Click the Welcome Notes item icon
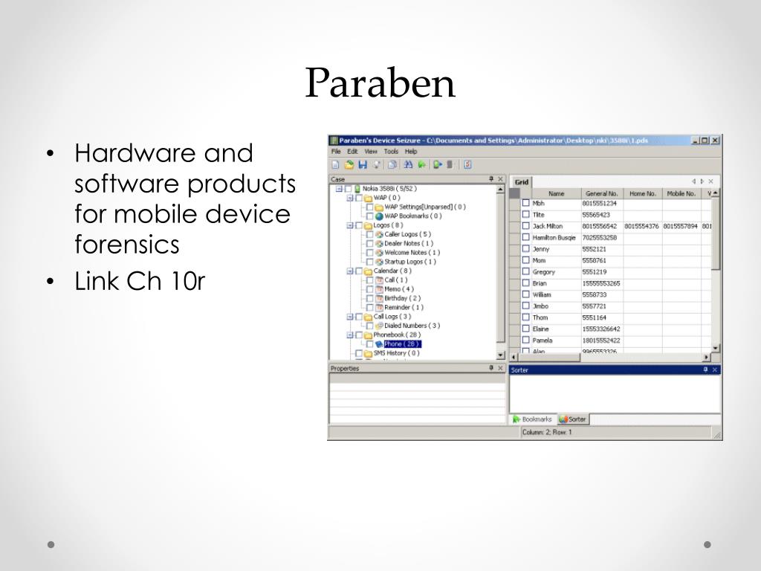The width and height of the screenshot is (761, 571). tap(379, 253)
